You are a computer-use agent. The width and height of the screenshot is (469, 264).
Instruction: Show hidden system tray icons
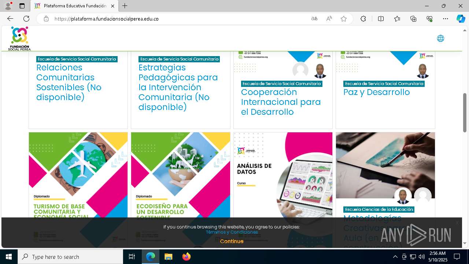[395, 257]
